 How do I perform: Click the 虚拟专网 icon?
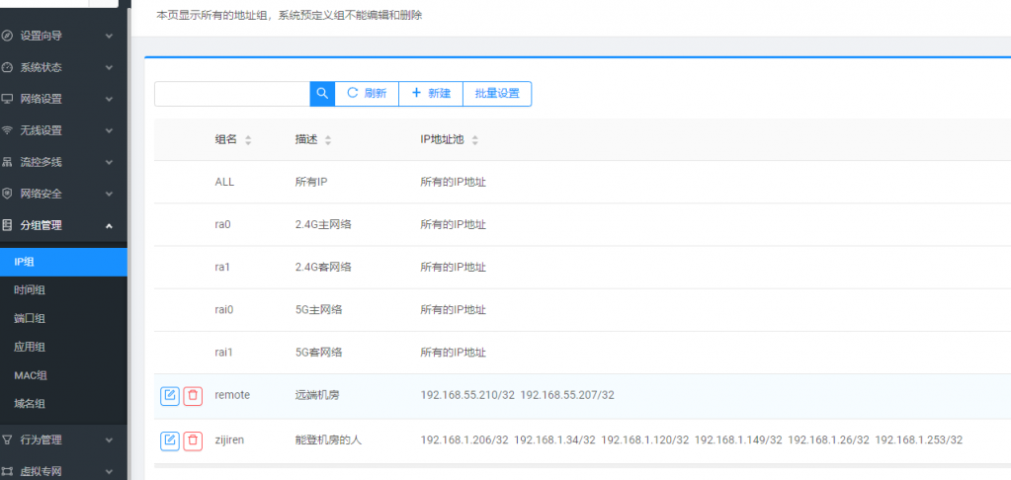click(x=7, y=472)
